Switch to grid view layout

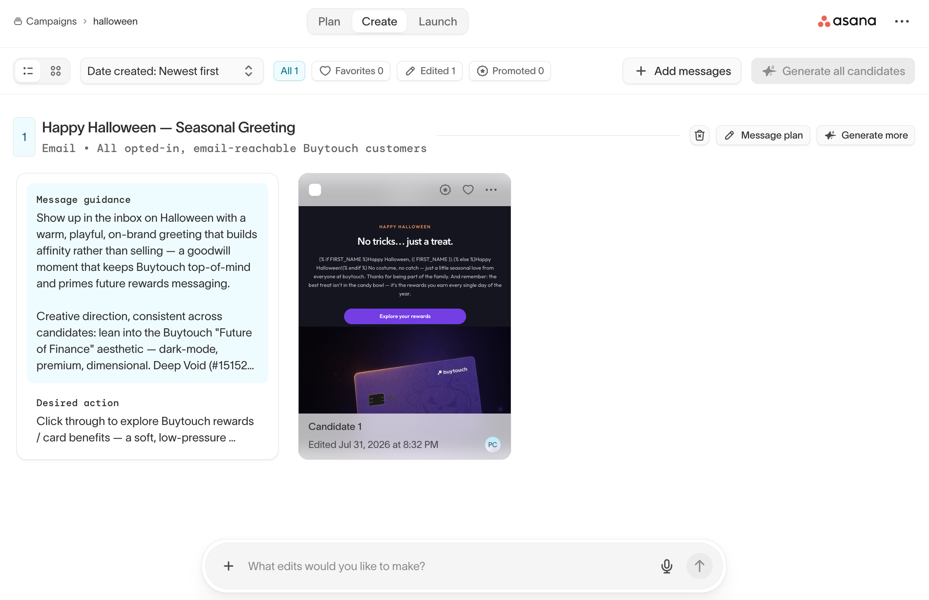pyautogui.click(x=56, y=71)
